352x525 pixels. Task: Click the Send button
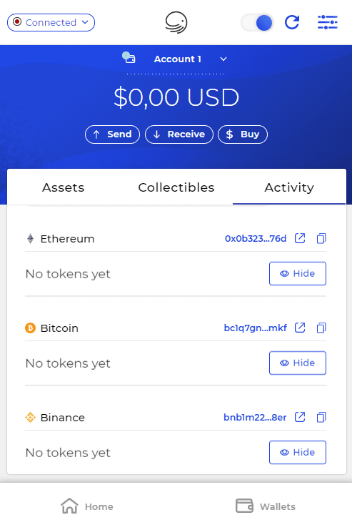tap(112, 134)
